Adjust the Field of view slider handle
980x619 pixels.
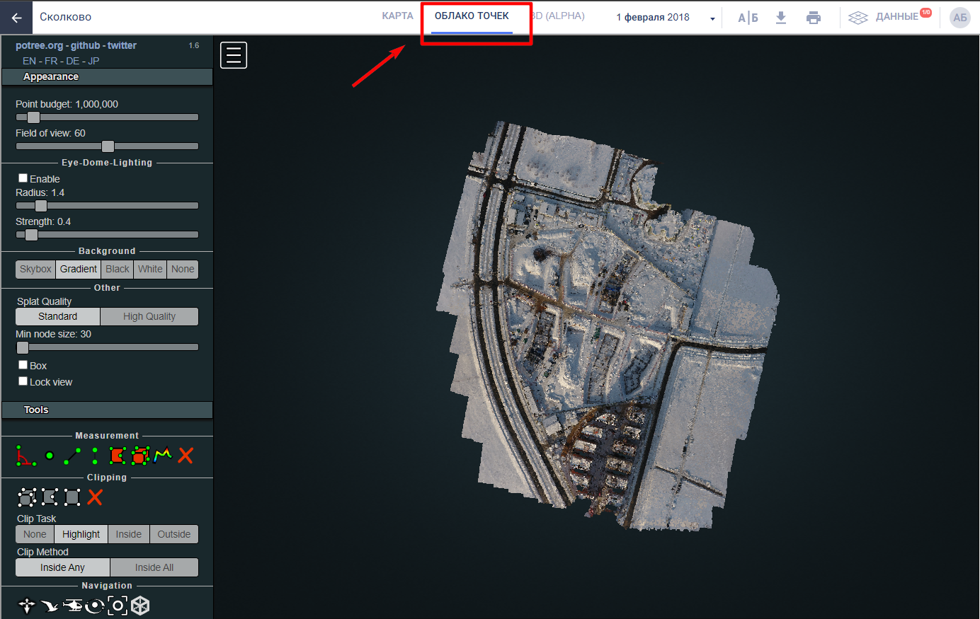[x=108, y=146]
